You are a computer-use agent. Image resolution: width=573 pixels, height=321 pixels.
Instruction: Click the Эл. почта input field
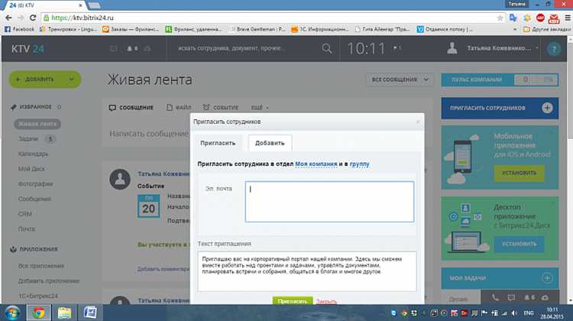329,202
